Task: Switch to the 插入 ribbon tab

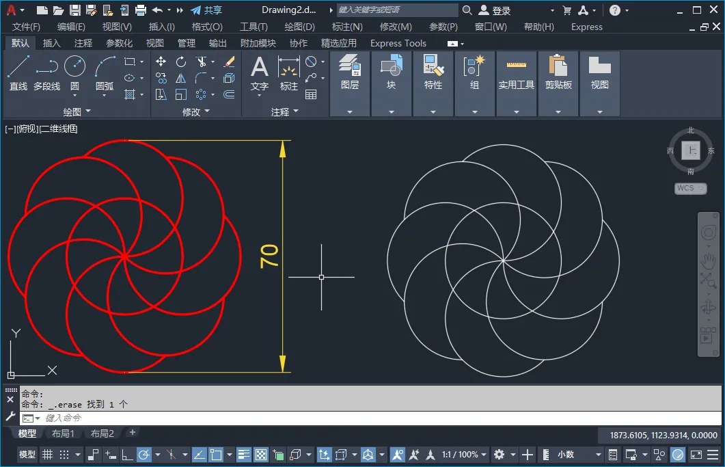Action: pyautogui.click(x=51, y=43)
